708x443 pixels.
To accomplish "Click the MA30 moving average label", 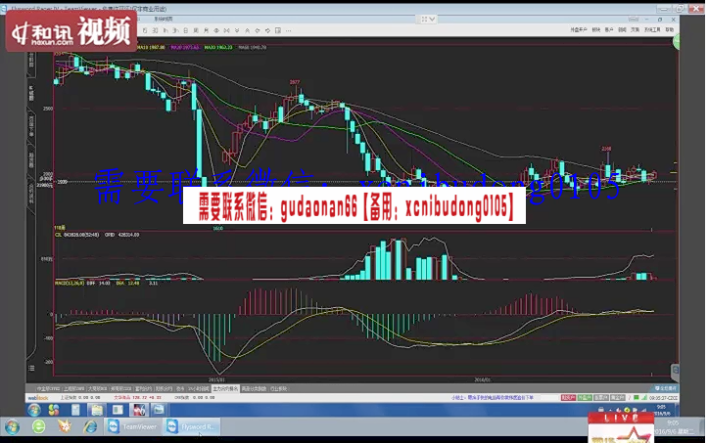I will point(218,47).
